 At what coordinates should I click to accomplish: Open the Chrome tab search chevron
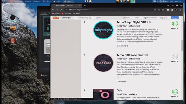click(x=168, y=5)
